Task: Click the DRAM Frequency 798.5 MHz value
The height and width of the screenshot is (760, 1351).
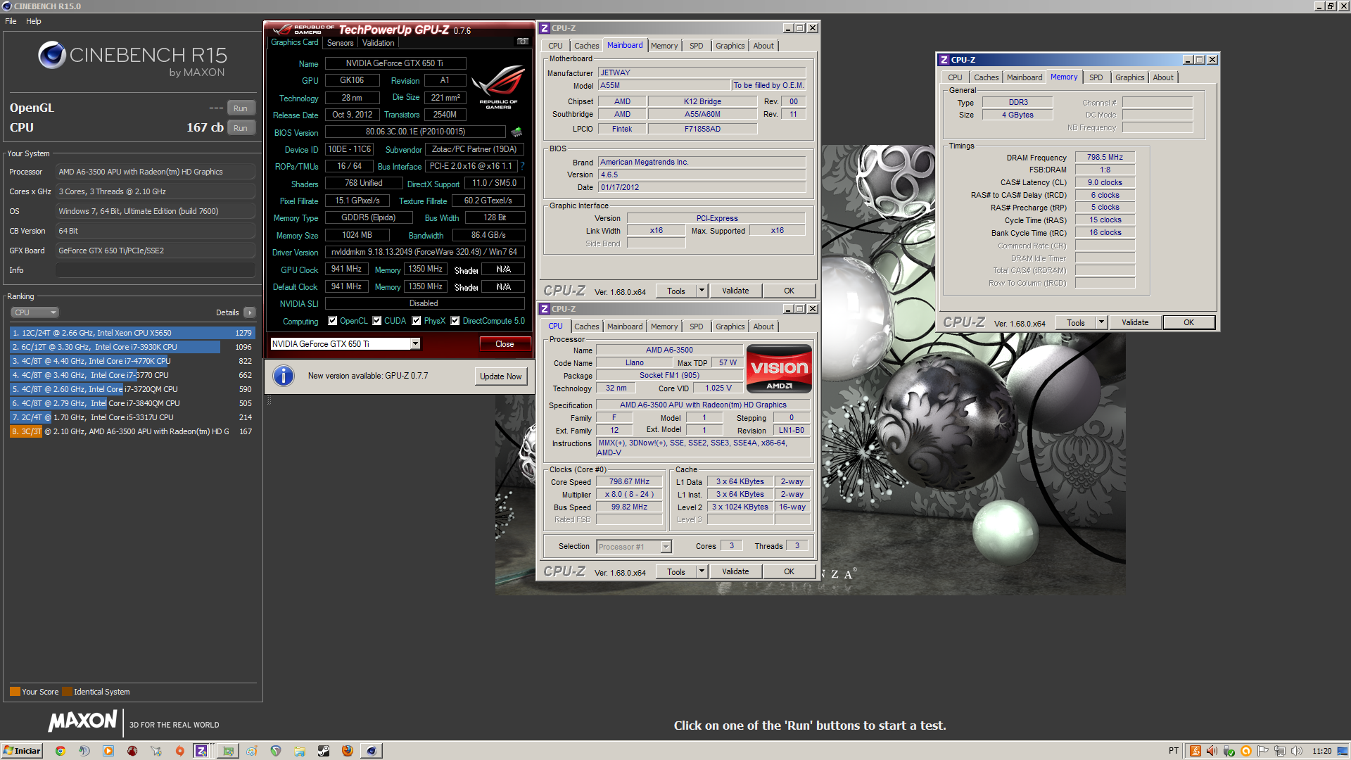Action: point(1105,157)
